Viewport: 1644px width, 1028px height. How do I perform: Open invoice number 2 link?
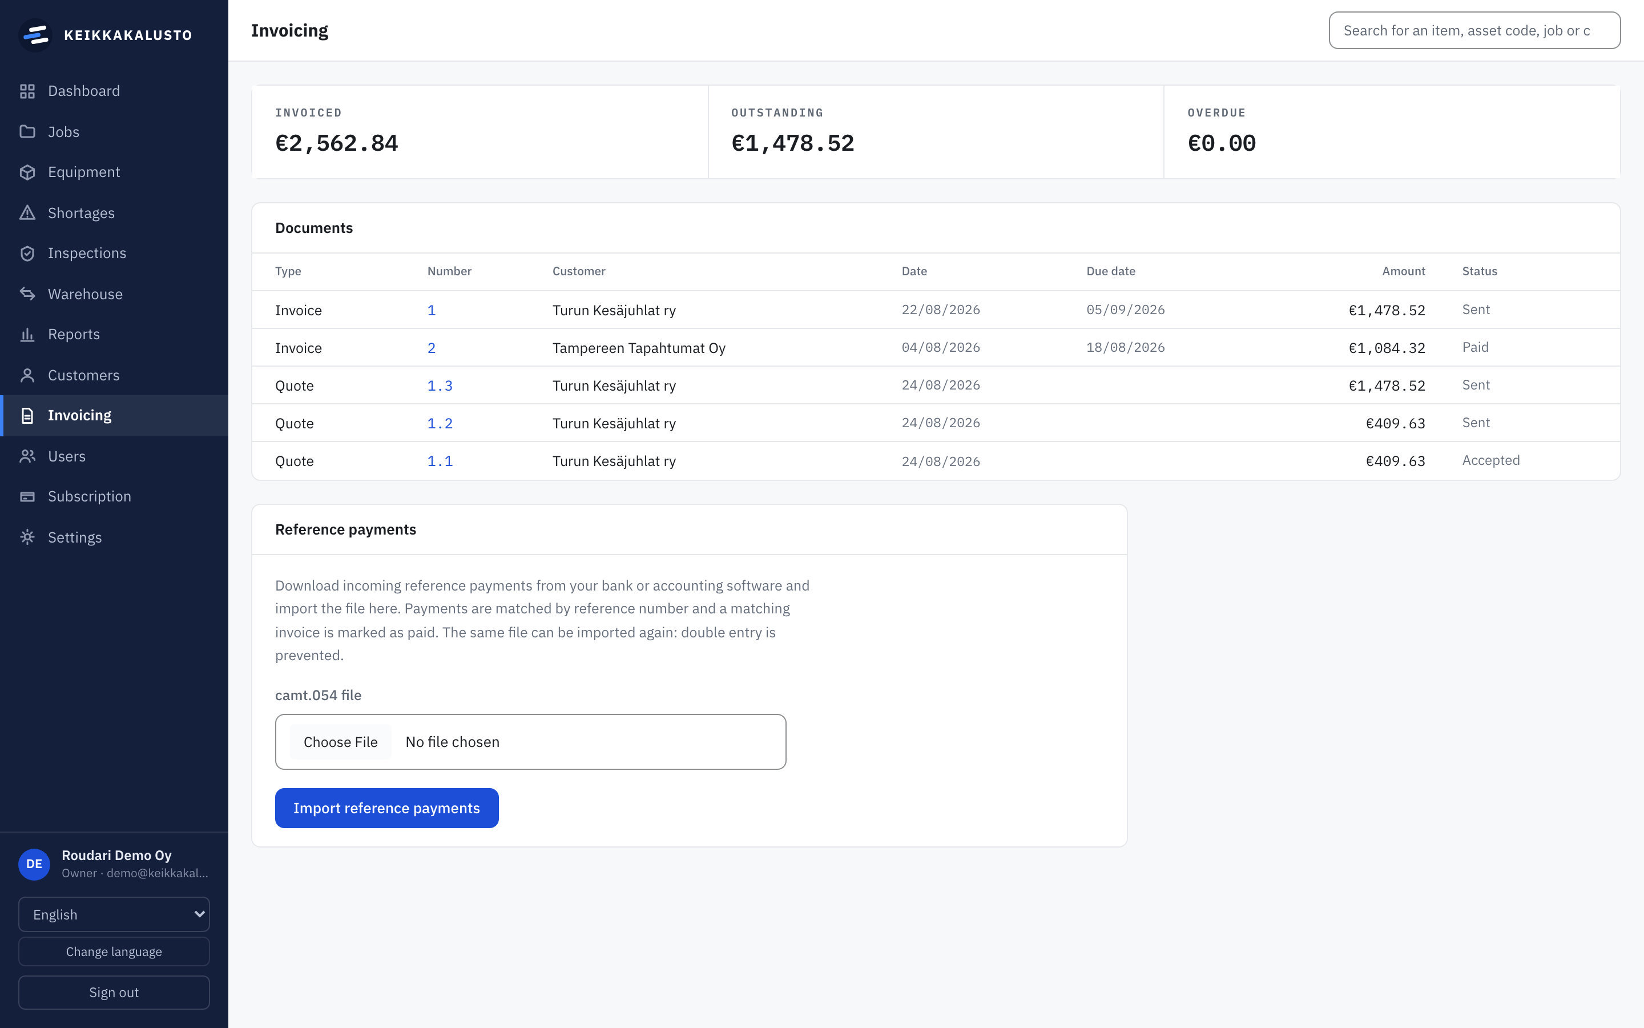pos(432,348)
